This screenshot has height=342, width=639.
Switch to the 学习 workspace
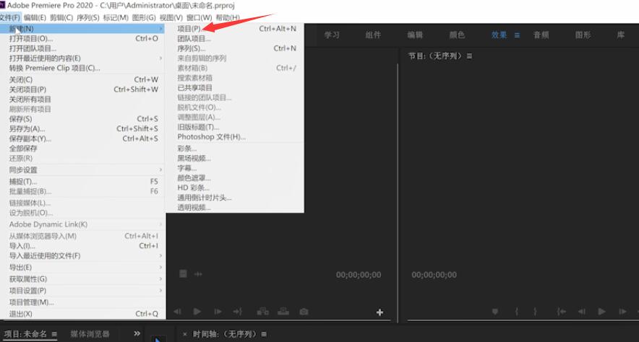click(332, 35)
